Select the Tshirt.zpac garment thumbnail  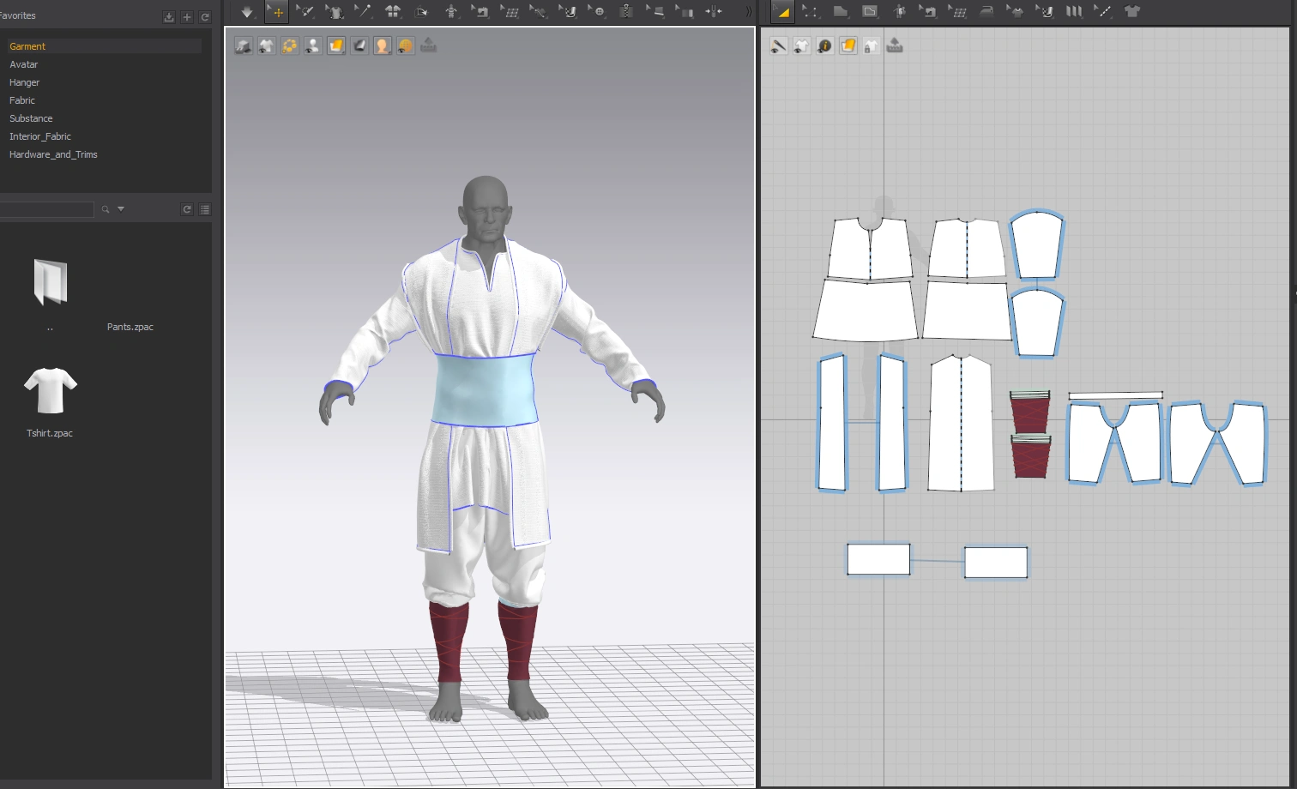click(51, 390)
